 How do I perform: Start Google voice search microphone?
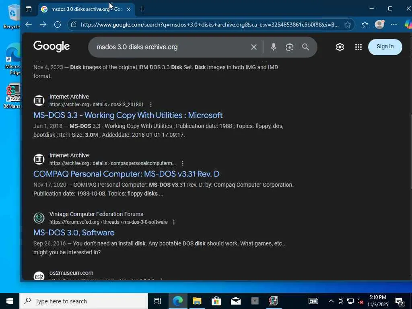coord(274,47)
